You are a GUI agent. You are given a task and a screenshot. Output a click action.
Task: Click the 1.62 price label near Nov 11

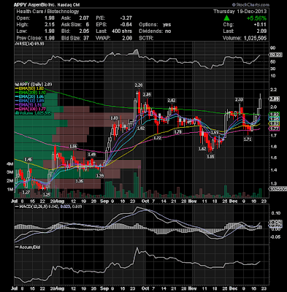coord(202,149)
